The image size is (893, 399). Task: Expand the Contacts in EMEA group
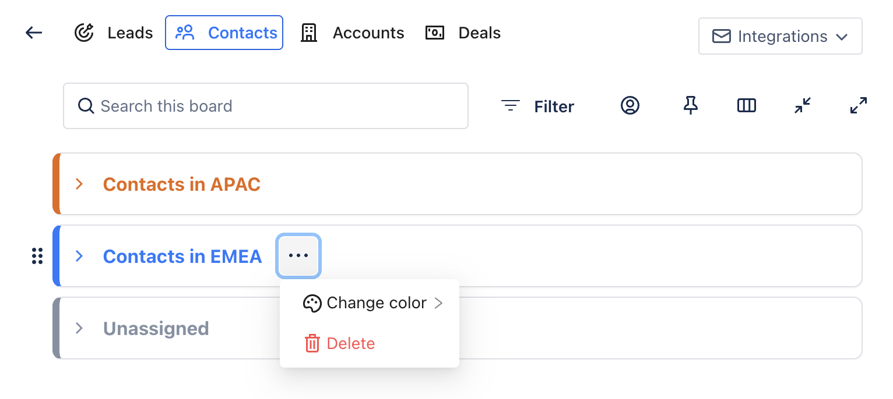(80, 256)
